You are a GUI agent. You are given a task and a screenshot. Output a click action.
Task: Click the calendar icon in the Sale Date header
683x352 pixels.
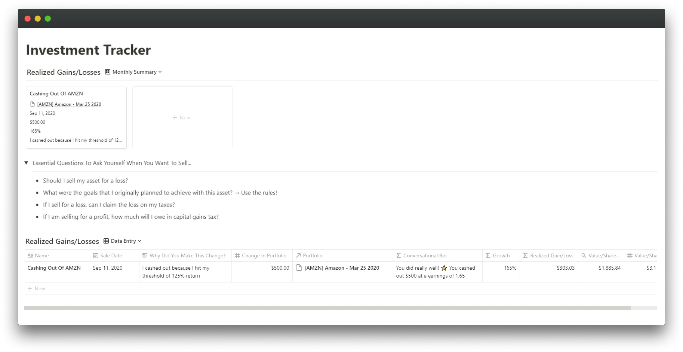pyautogui.click(x=96, y=255)
